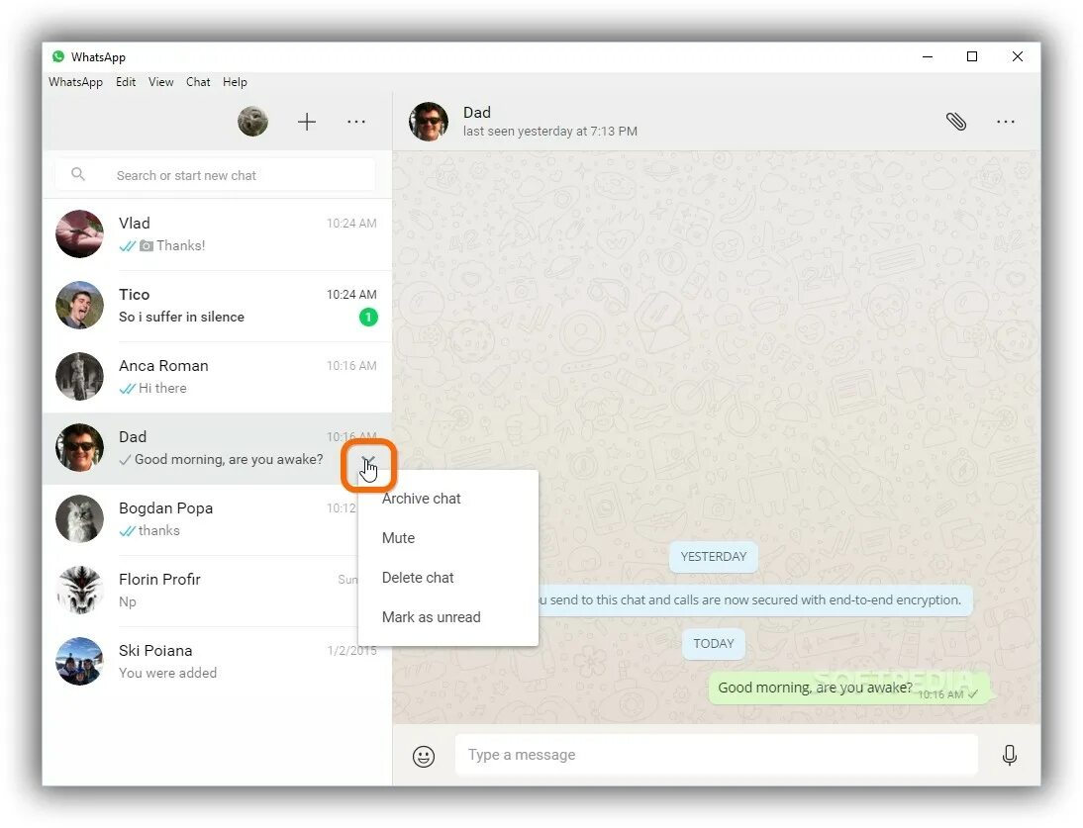Click Tico's avatar in chat list
This screenshot has width=1083, height=828.
coord(79,305)
